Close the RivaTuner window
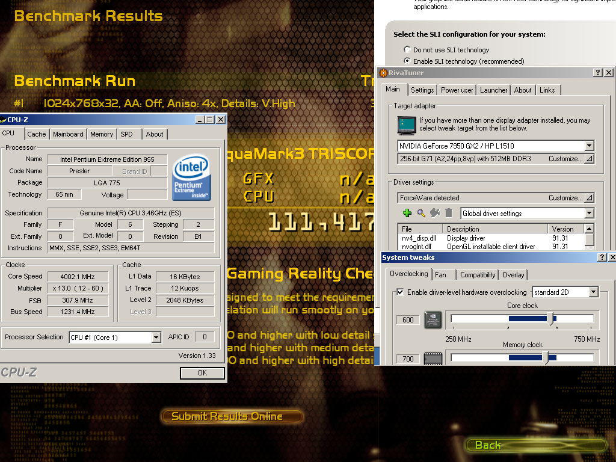Viewport: 616px width, 462px height. 609,73
